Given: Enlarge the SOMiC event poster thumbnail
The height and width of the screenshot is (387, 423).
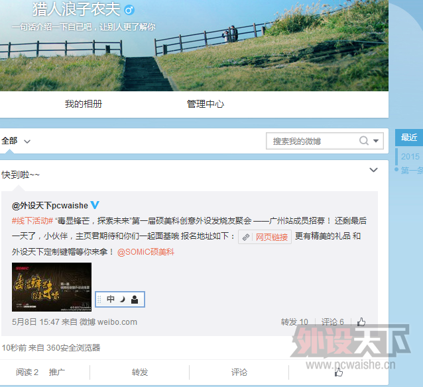Looking at the screenshot, I should click(x=52, y=287).
